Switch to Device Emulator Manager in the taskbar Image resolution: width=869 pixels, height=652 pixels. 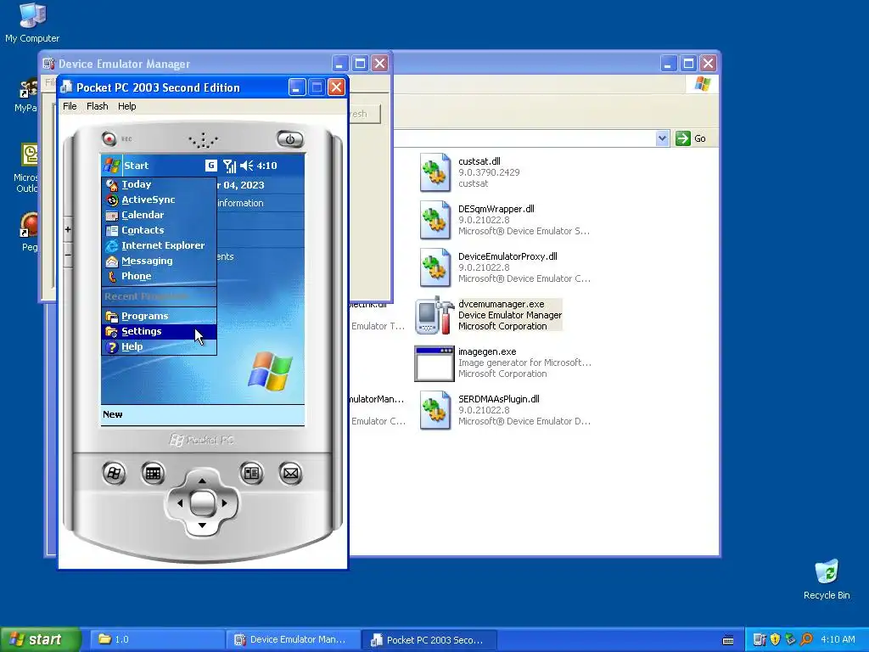(293, 640)
